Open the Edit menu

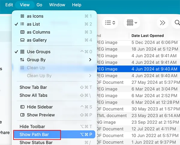coord(9,5)
